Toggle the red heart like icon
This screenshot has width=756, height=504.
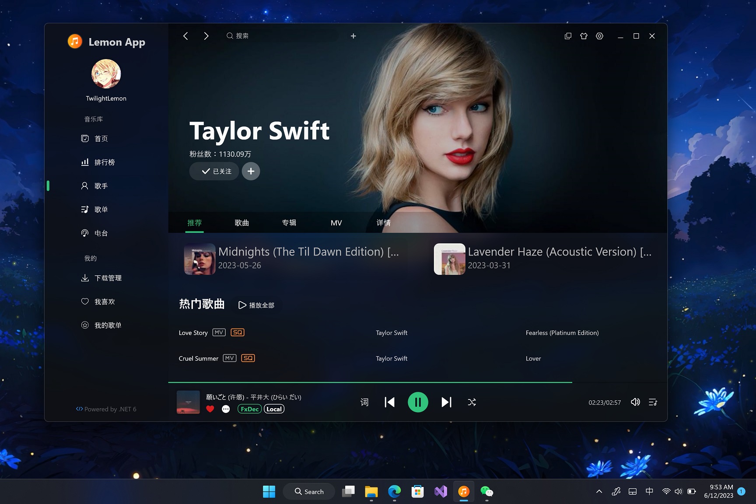click(210, 409)
